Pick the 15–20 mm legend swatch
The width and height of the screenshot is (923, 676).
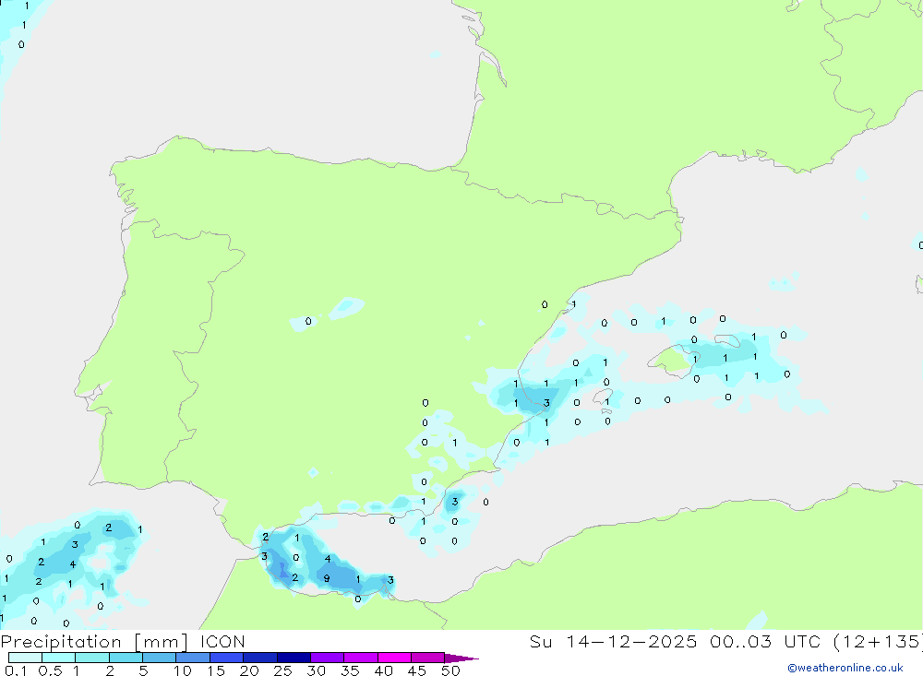(226, 658)
